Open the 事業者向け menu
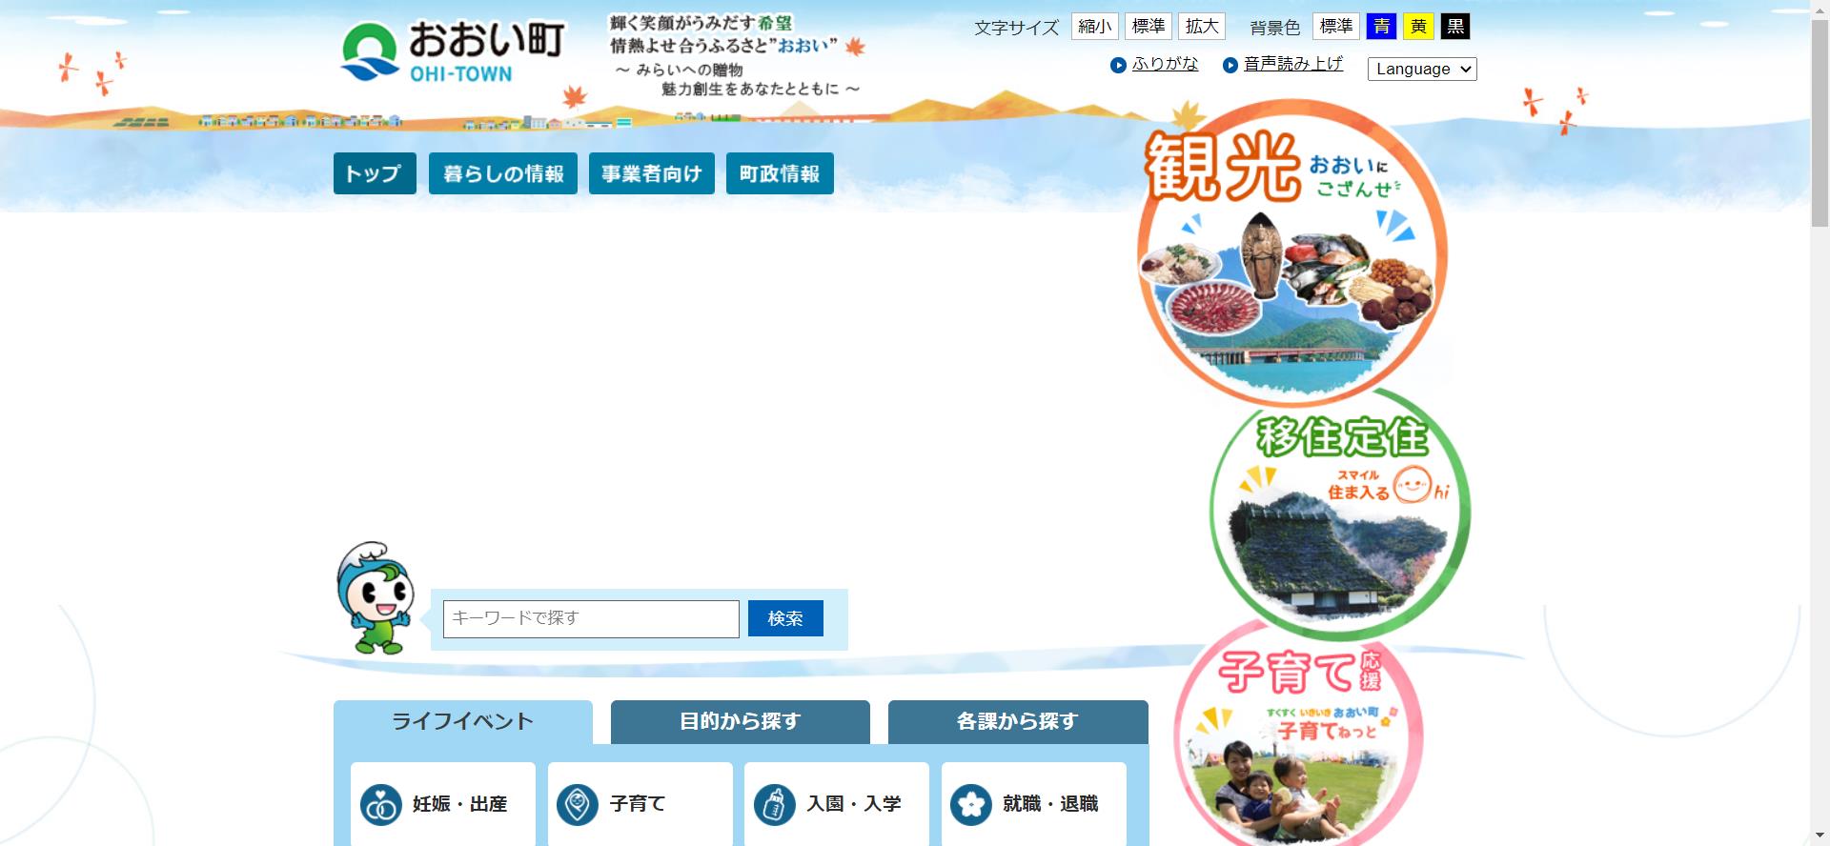This screenshot has width=1830, height=846. click(x=651, y=173)
